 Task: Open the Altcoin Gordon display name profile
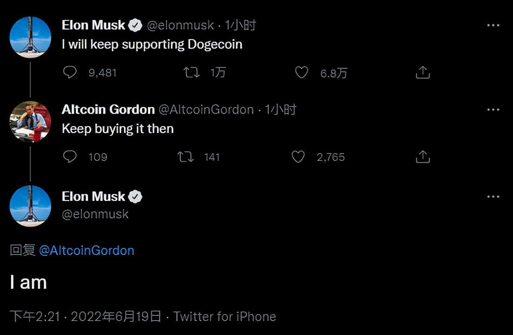[x=108, y=110]
